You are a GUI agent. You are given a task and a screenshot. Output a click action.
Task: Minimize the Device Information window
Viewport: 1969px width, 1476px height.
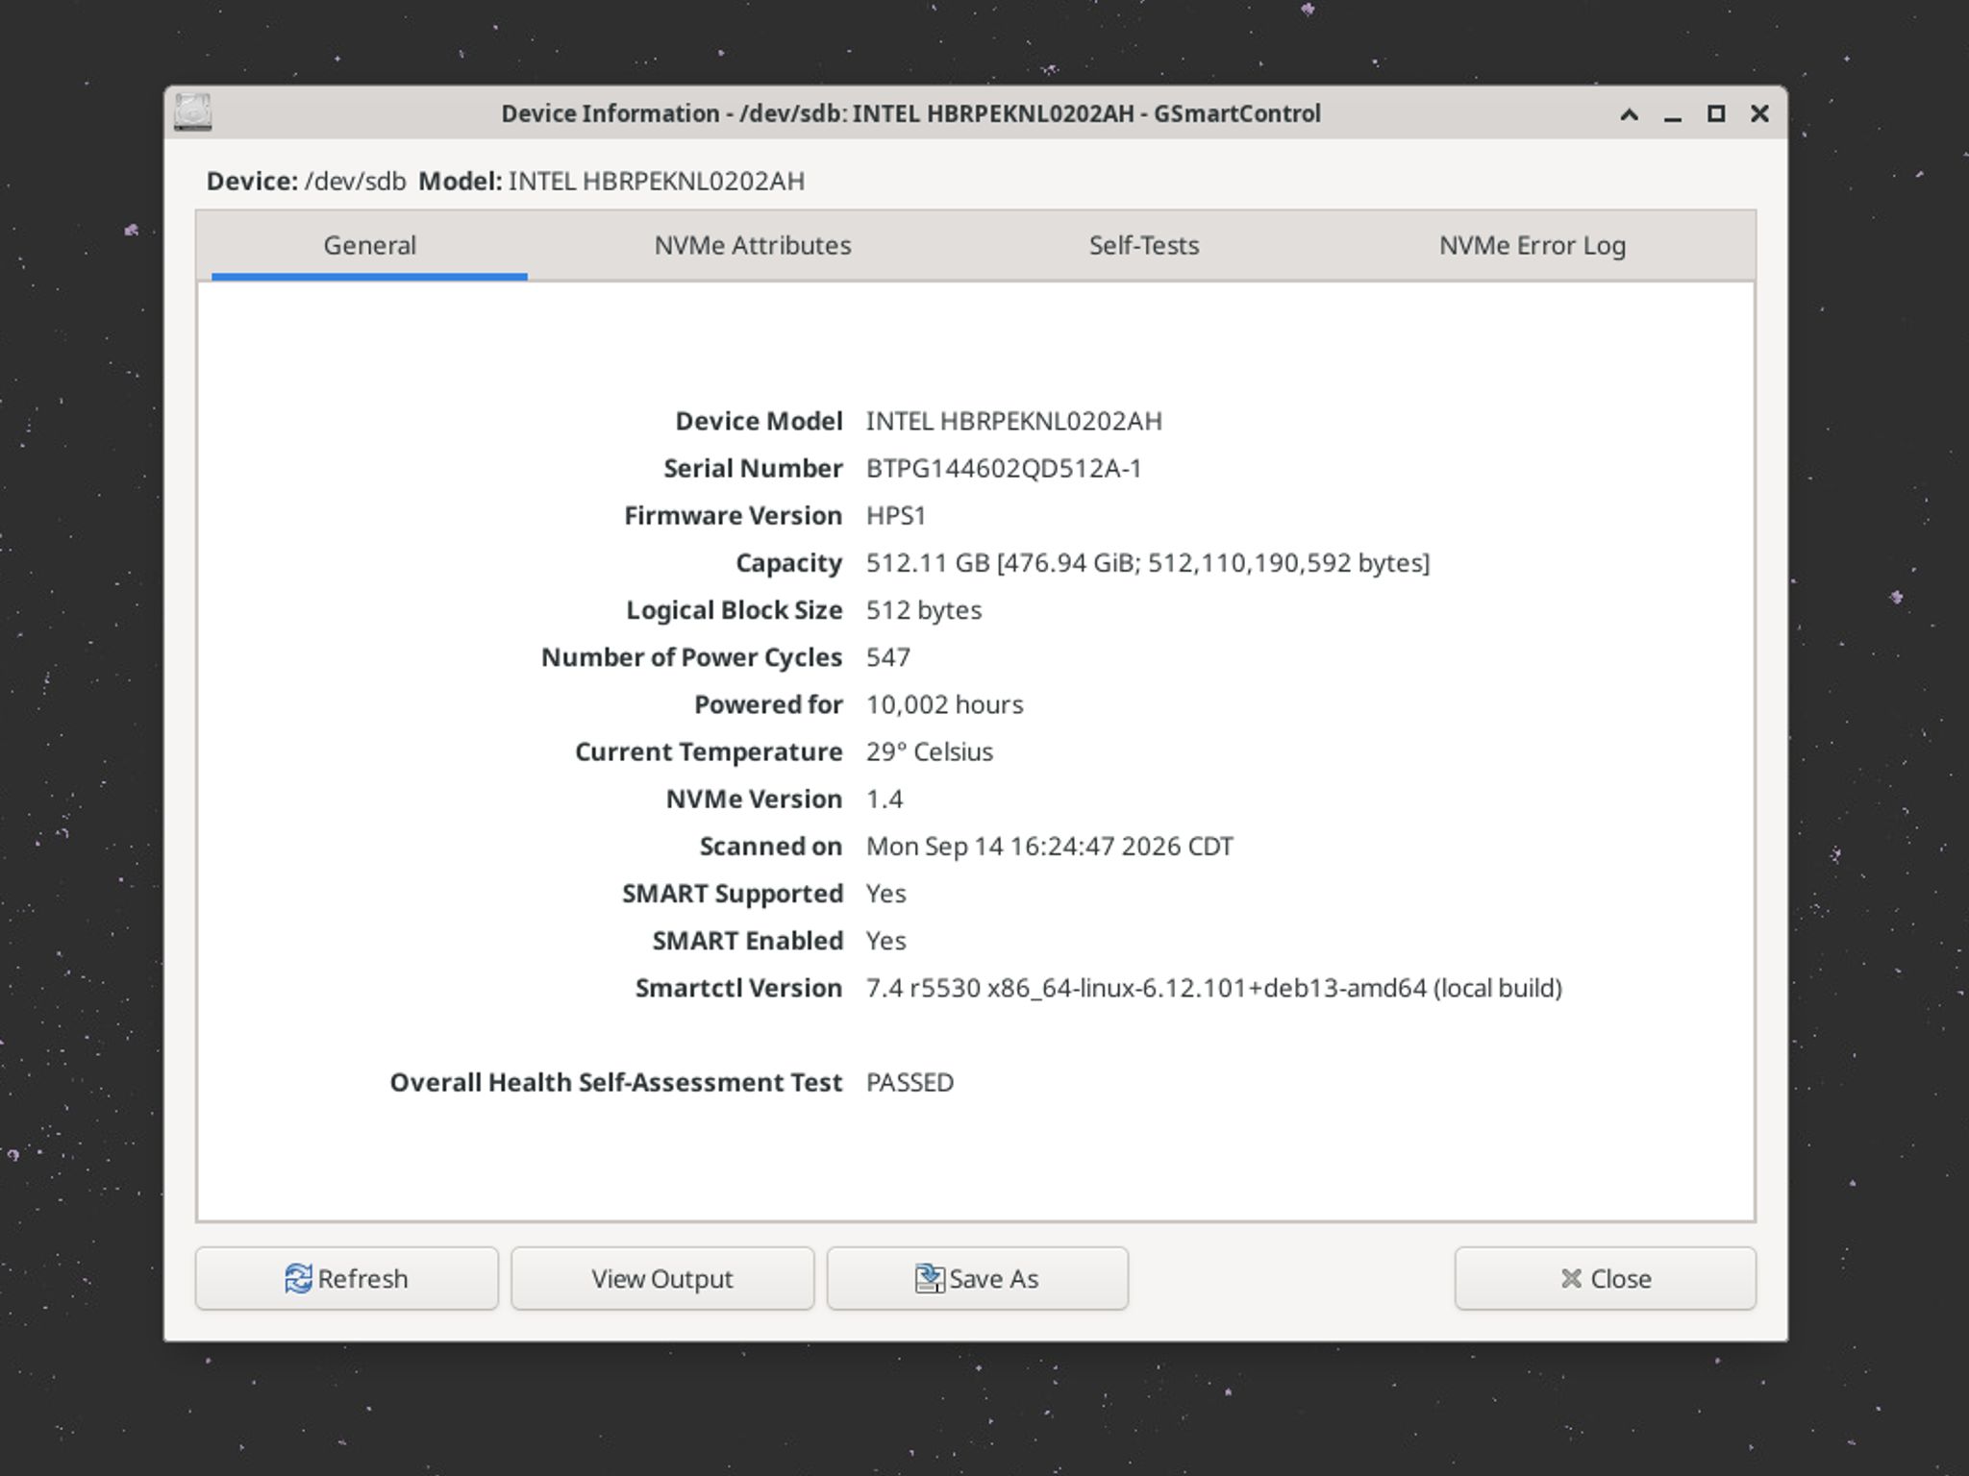1673,114
